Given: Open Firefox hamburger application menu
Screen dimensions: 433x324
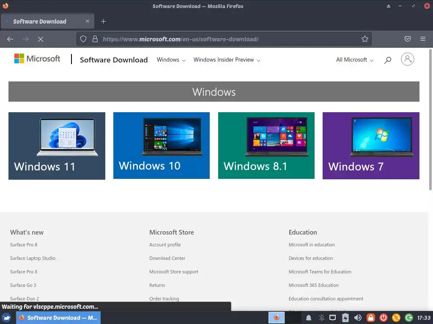Looking at the screenshot, I should (x=423, y=39).
